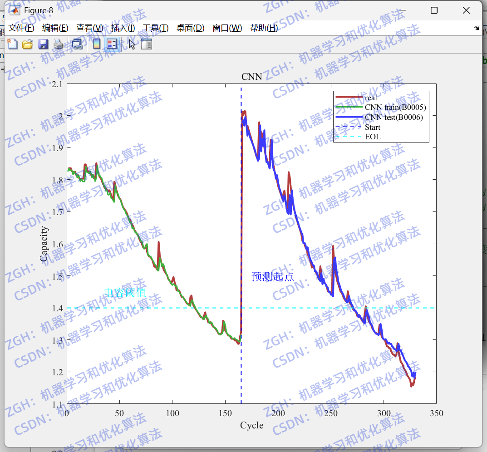The width and height of the screenshot is (487, 452).
Task: Undock the figure with the toolbar arrow
Action: (477, 28)
